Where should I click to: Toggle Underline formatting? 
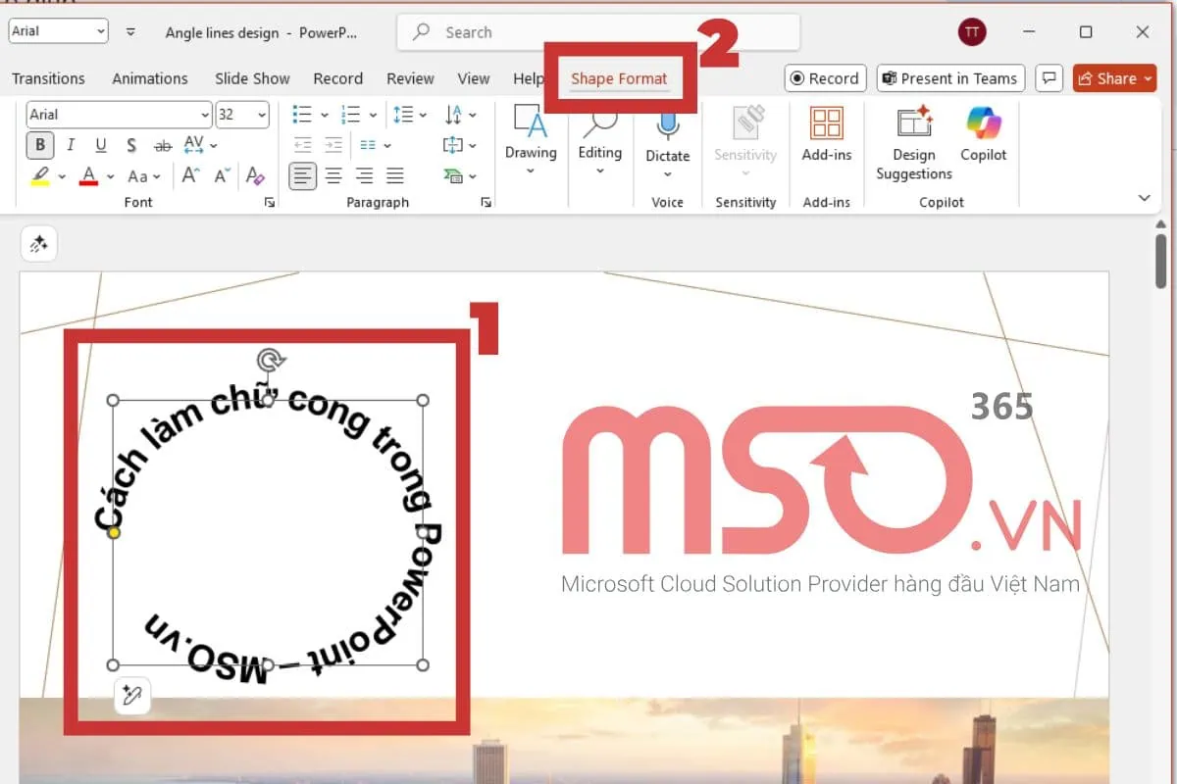[x=101, y=146]
